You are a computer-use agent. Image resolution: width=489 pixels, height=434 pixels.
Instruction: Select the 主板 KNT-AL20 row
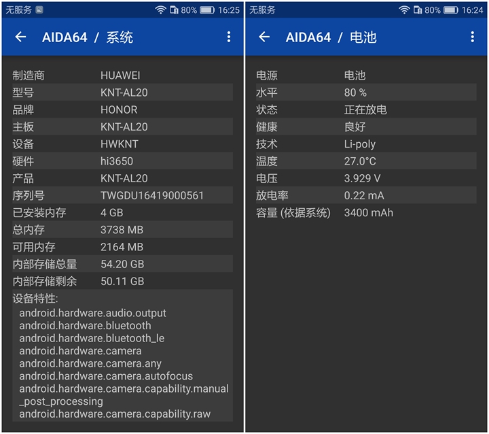pyautogui.click(x=122, y=127)
